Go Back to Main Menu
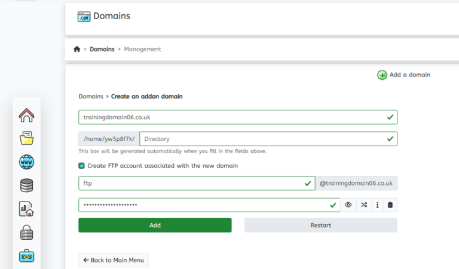 pyautogui.click(x=114, y=260)
